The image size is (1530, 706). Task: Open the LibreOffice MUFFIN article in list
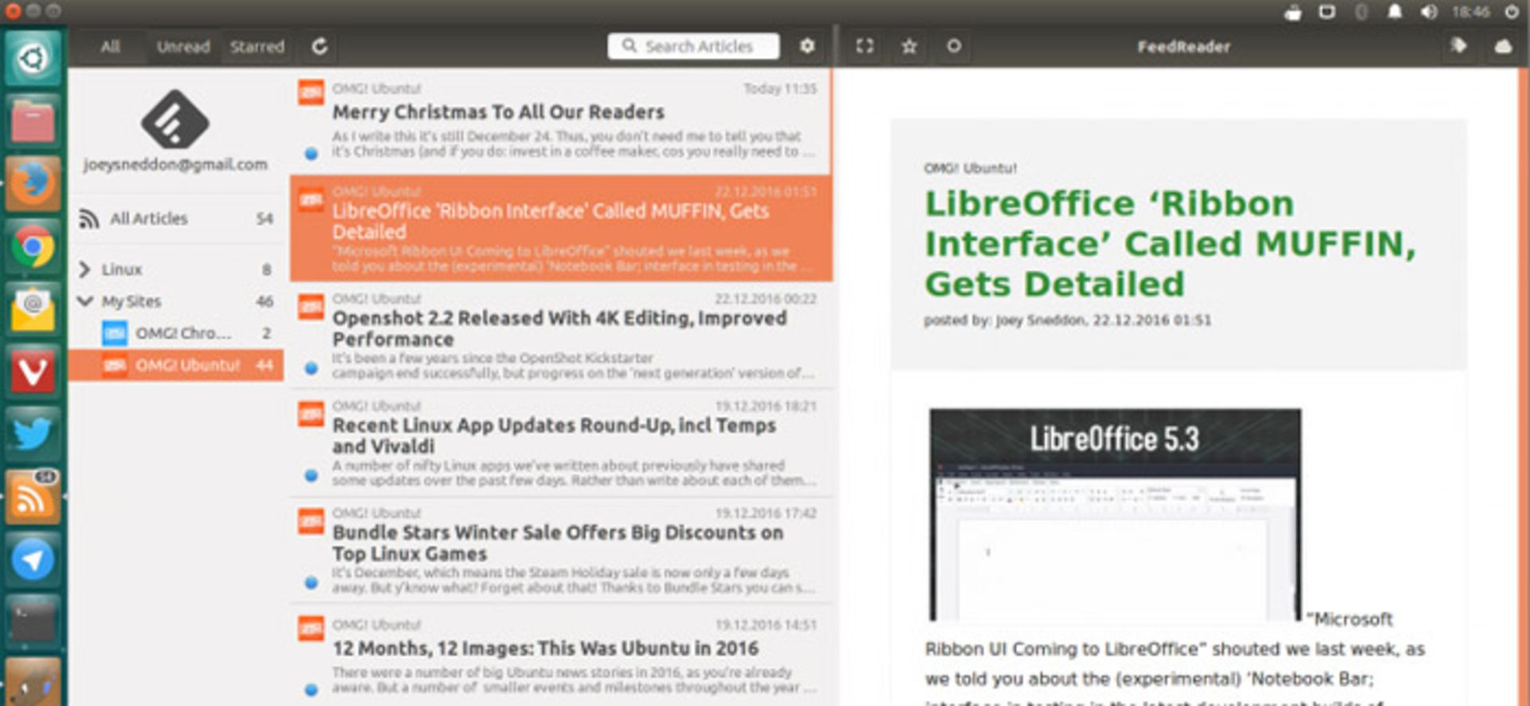pyautogui.click(x=560, y=229)
